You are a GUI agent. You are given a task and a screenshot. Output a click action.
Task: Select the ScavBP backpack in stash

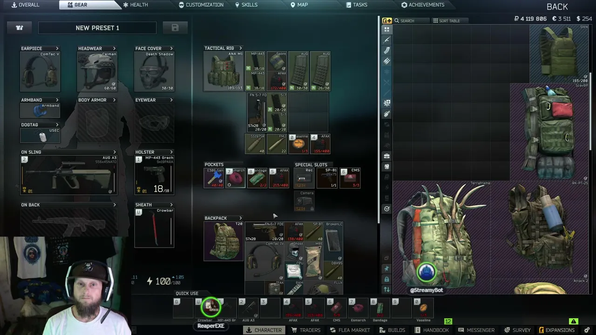[x=549, y=132]
